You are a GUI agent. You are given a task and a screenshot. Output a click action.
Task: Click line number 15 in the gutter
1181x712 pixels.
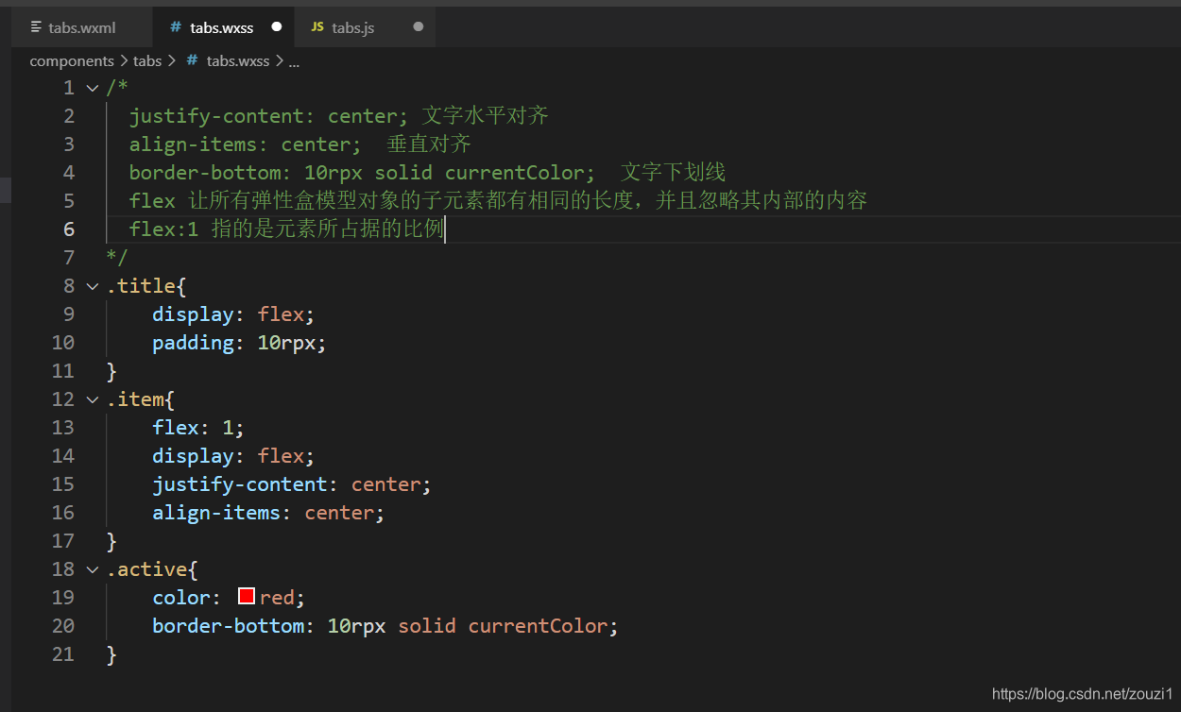click(63, 484)
